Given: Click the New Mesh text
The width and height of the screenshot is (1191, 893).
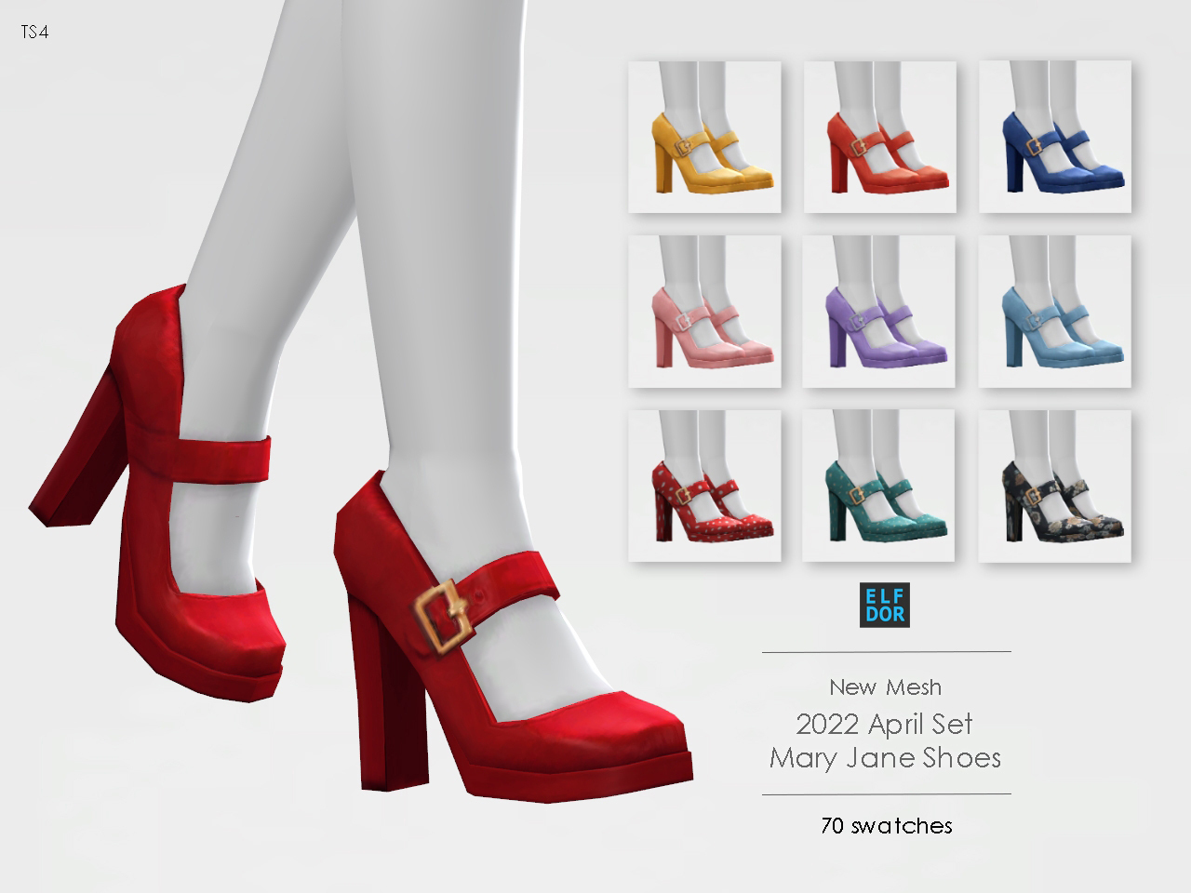Looking at the screenshot, I should pyautogui.click(x=886, y=687).
